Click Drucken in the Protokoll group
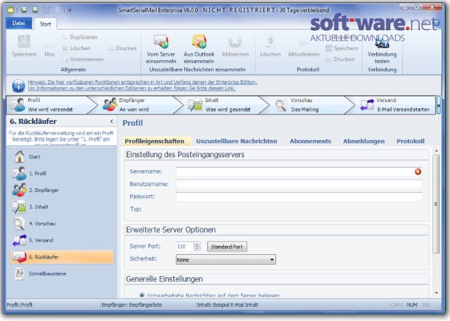Viewport: 450px width, 321px height. [x=340, y=59]
